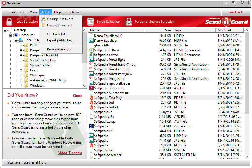Select the Softpedia.a3d file row
Screen dimensions: 252x168
[166, 117]
